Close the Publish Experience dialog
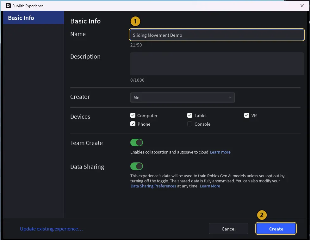This screenshot has height=240, width=310. (302, 6)
